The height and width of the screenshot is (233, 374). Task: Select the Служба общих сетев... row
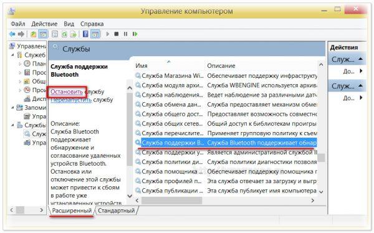pyautogui.click(x=226, y=123)
